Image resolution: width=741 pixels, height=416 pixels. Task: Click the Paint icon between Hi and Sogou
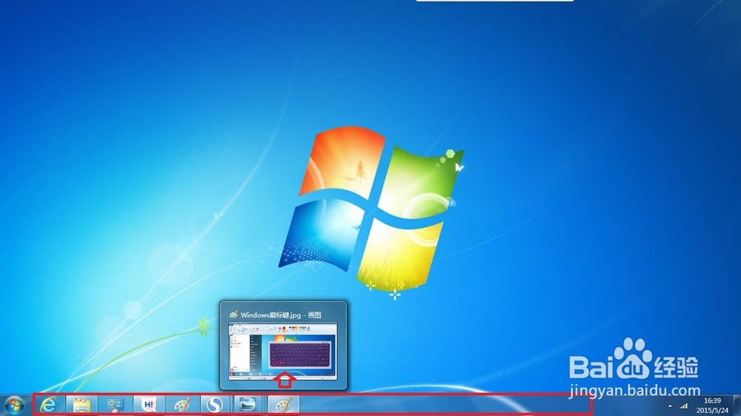[182, 405]
